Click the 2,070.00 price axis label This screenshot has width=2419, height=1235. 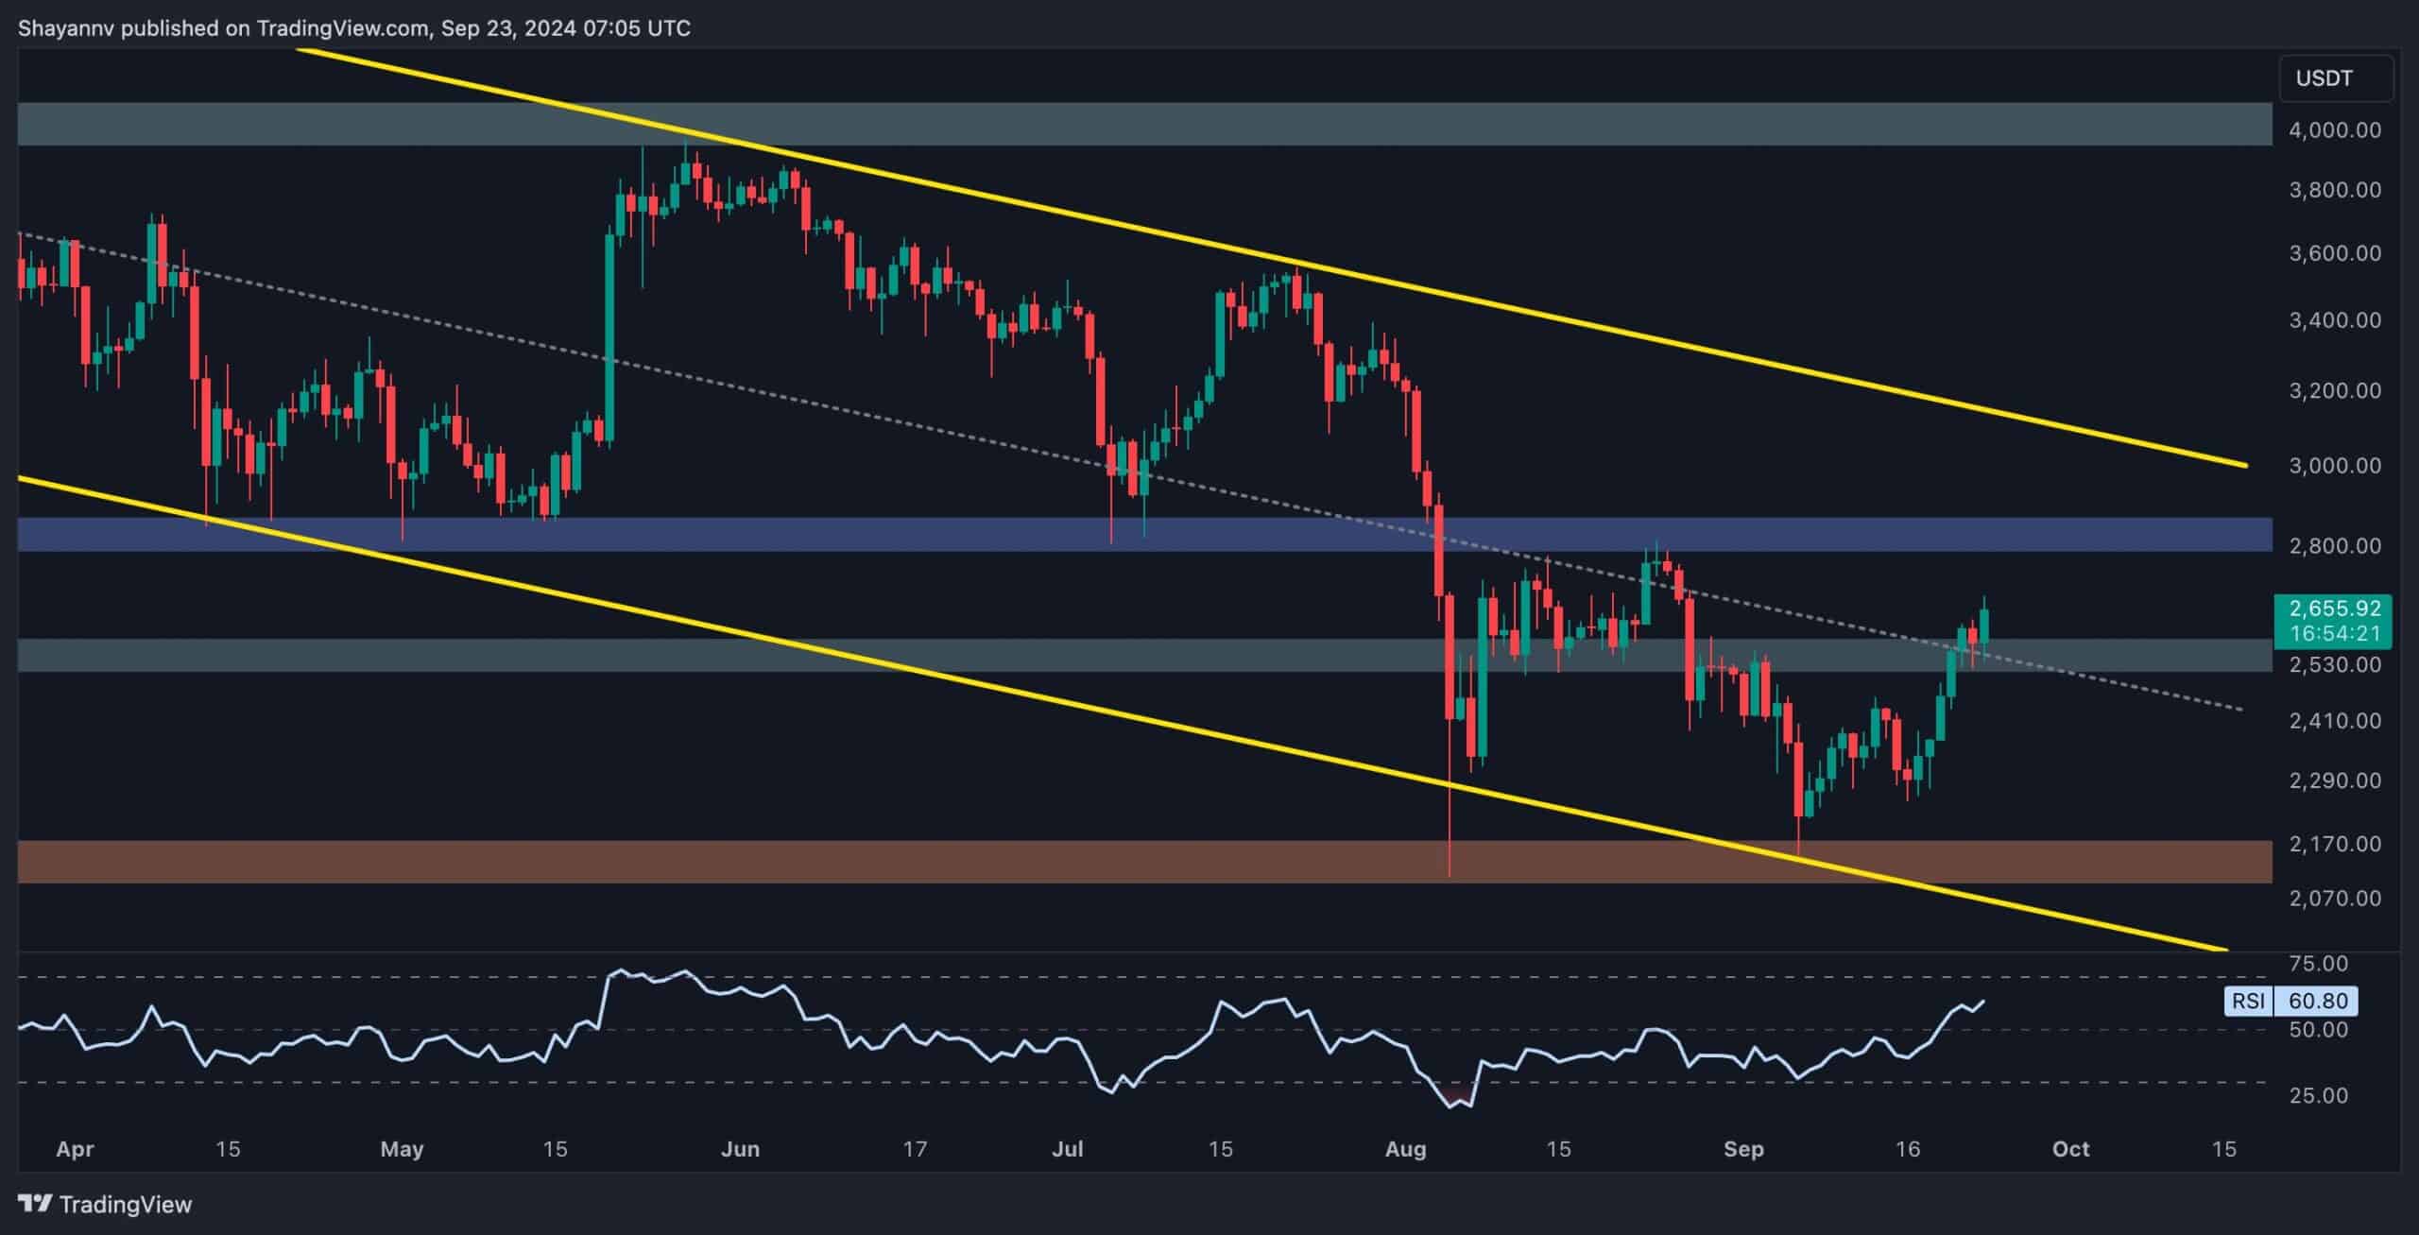[2334, 898]
